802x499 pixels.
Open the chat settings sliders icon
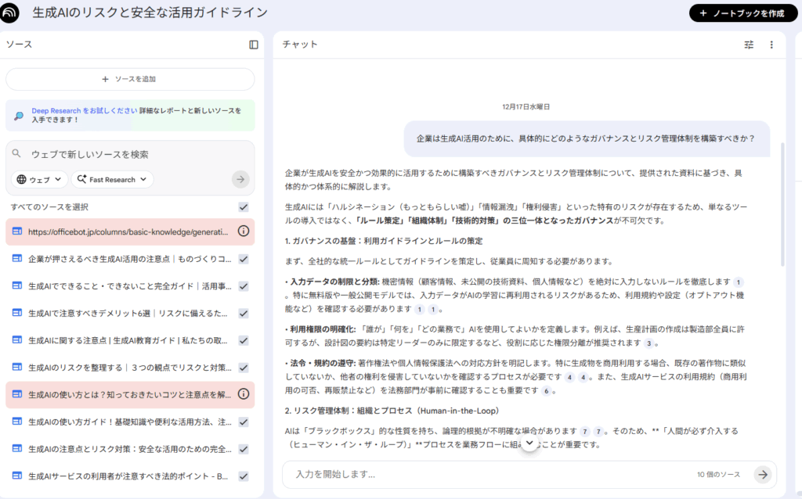click(x=750, y=45)
